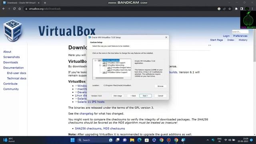
Task: Open the Windows Start menu
Action: point(72,140)
